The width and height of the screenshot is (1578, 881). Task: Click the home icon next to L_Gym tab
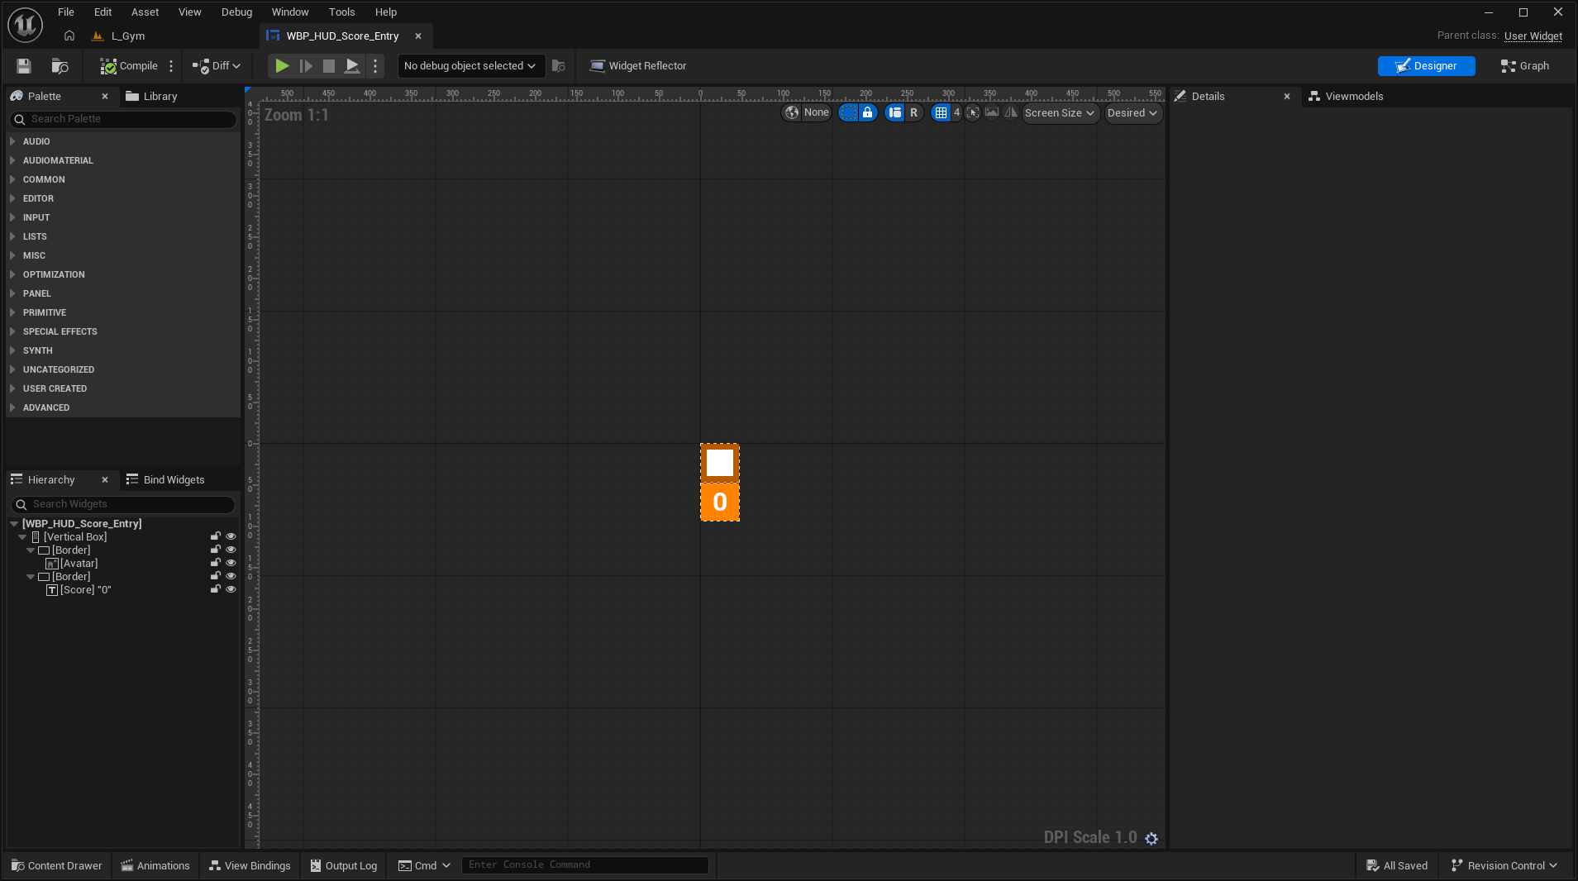coord(69,36)
